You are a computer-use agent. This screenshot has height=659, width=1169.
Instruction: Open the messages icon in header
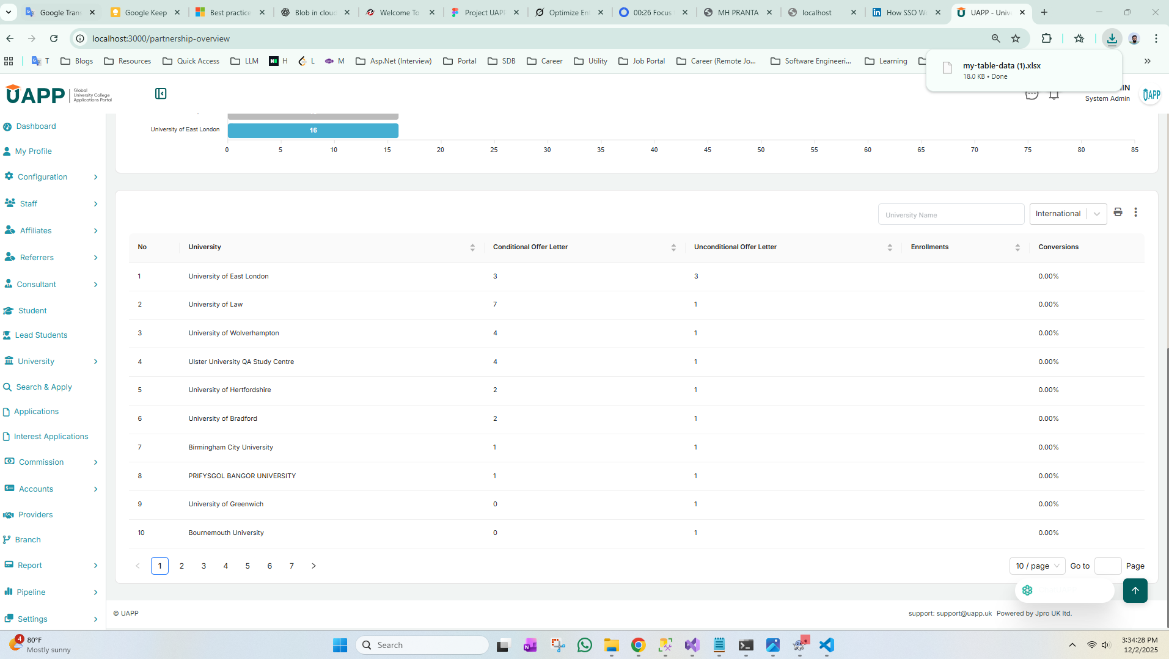(1032, 95)
